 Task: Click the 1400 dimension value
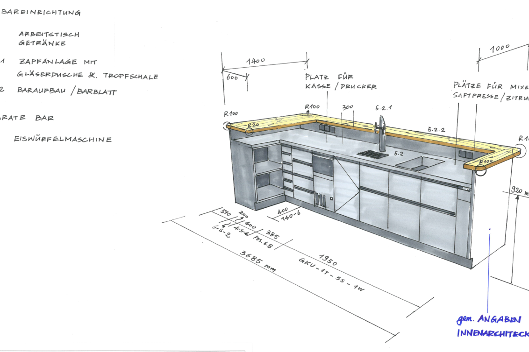point(256,61)
